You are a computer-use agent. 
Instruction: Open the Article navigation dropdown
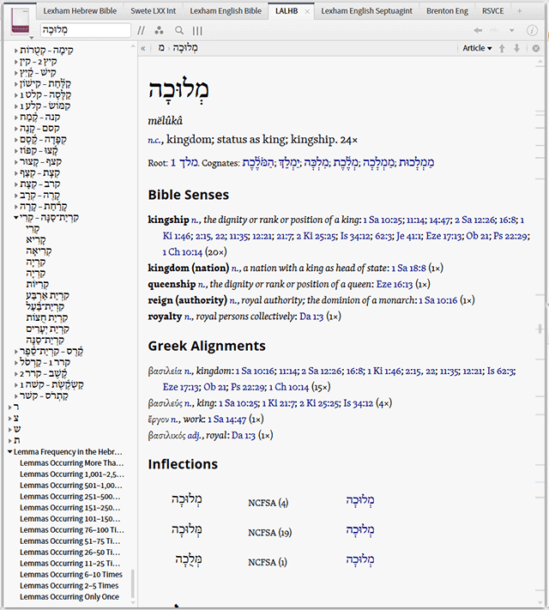[477, 49]
